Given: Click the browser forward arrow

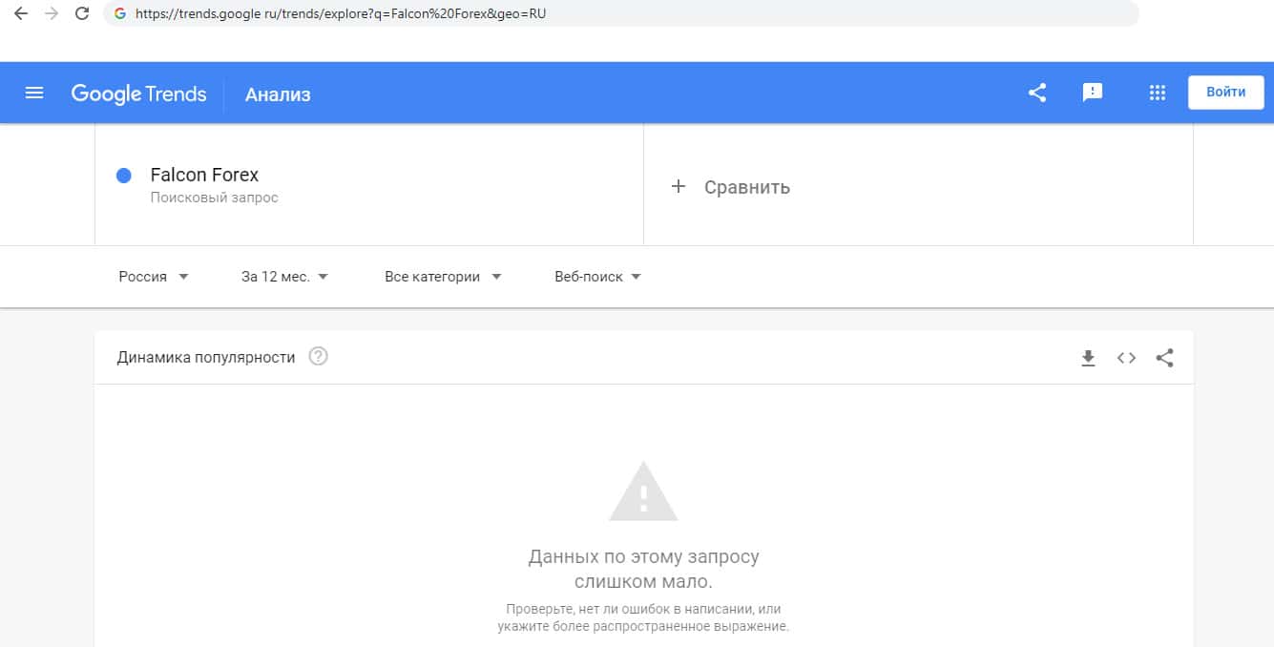Looking at the screenshot, I should coord(52,13).
